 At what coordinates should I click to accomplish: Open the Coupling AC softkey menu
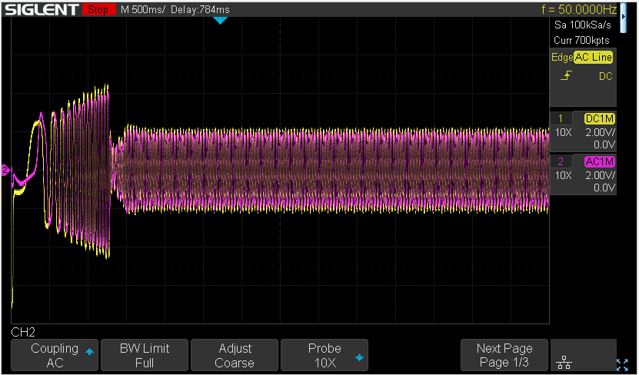(x=55, y=355)
